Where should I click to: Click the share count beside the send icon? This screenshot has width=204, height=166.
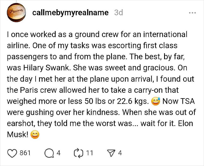click(120, 153)
